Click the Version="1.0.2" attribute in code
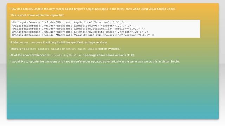225x126 pixels. pos(114,26)
